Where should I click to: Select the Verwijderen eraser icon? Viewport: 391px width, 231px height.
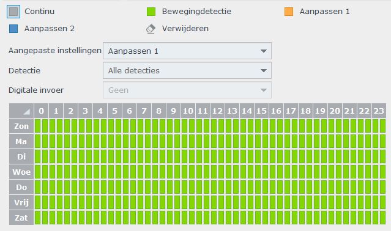(151, 29)
